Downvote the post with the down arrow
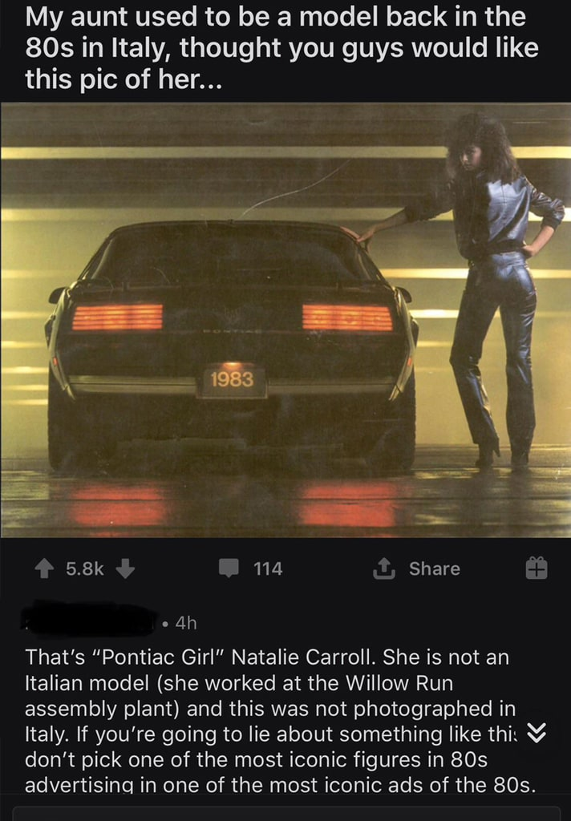The height and width of the screenshot is (821, 571). [x=124, y=568]
